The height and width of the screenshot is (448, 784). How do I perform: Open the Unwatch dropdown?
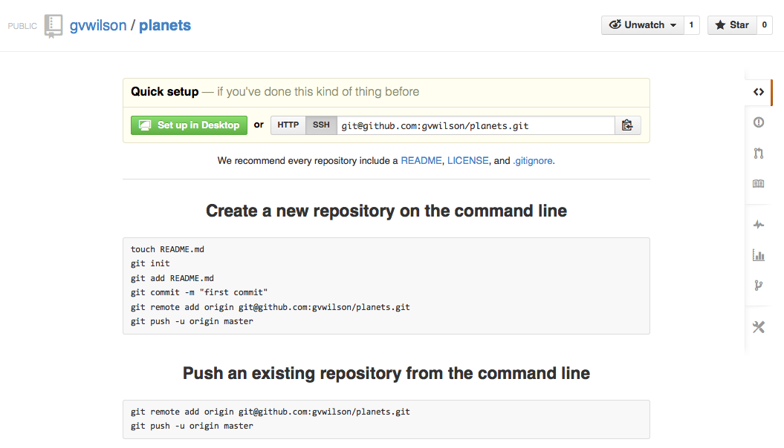pyautogui.click(x=643, y=25)
